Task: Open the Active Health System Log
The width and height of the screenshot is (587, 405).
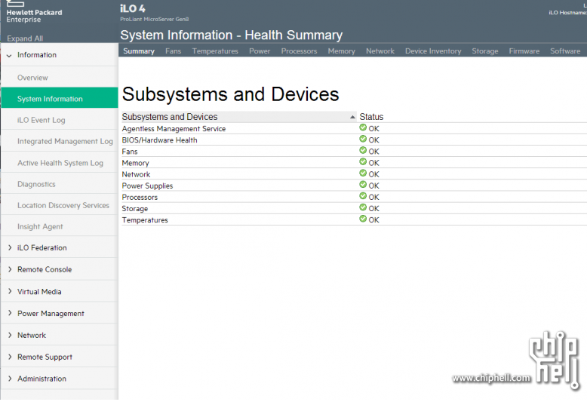Action: click(x=60, y=163)
